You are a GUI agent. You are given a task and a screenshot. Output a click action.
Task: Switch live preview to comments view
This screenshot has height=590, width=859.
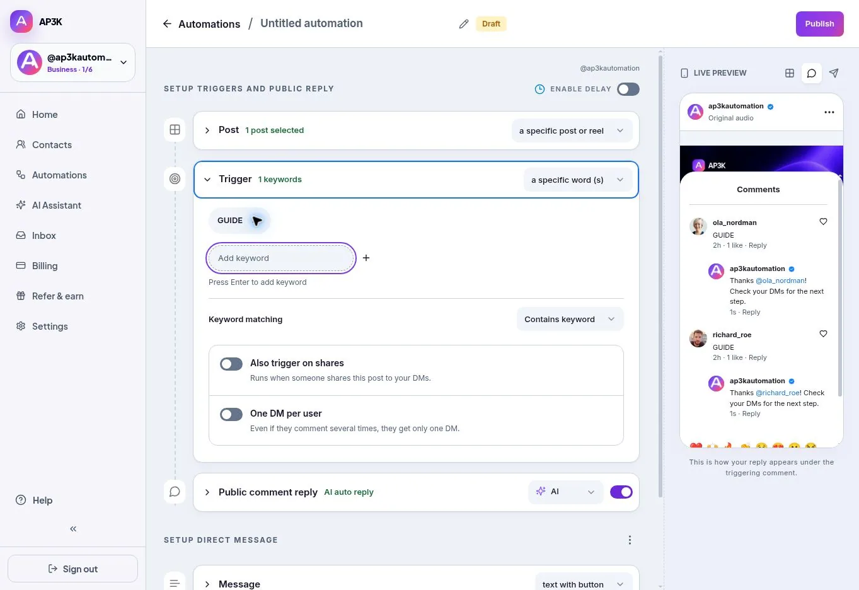tap(812, 73)
